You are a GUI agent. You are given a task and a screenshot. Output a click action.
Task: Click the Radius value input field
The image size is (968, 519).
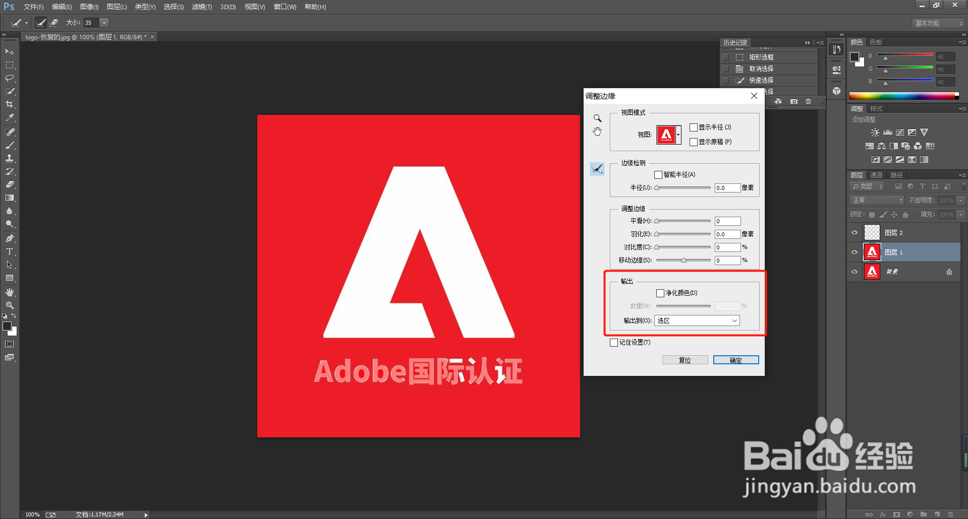[727, 188]
